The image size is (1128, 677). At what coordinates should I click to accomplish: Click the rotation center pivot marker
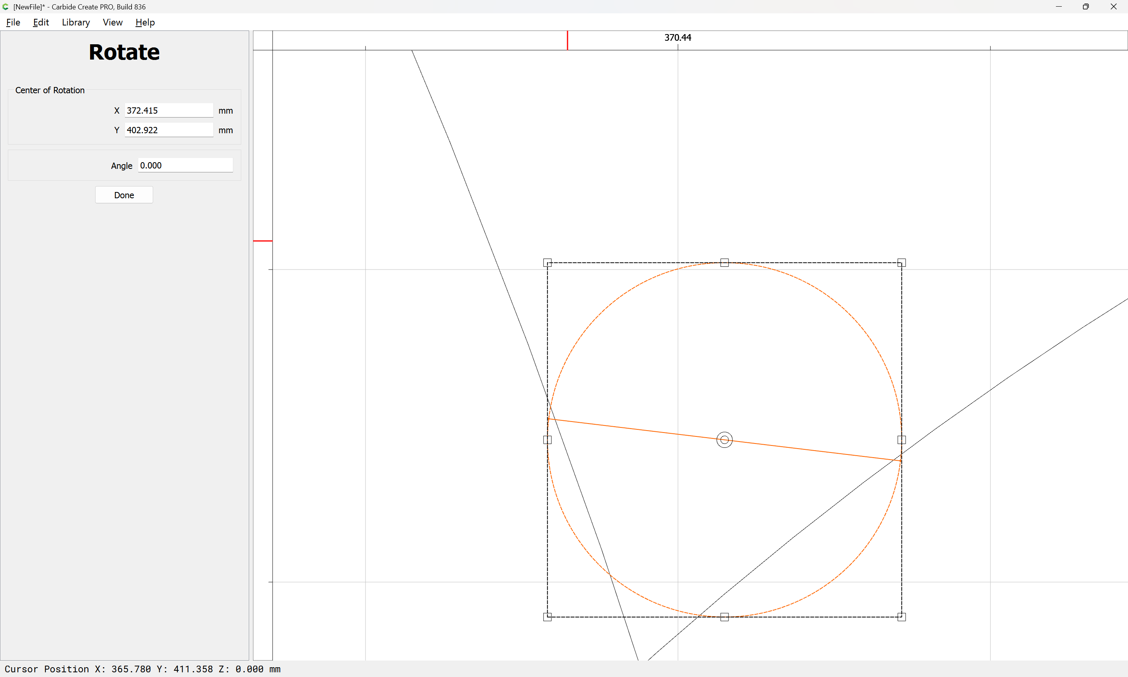(724, 440)
